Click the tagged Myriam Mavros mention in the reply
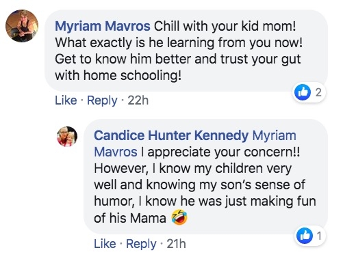 coord(195,144)
